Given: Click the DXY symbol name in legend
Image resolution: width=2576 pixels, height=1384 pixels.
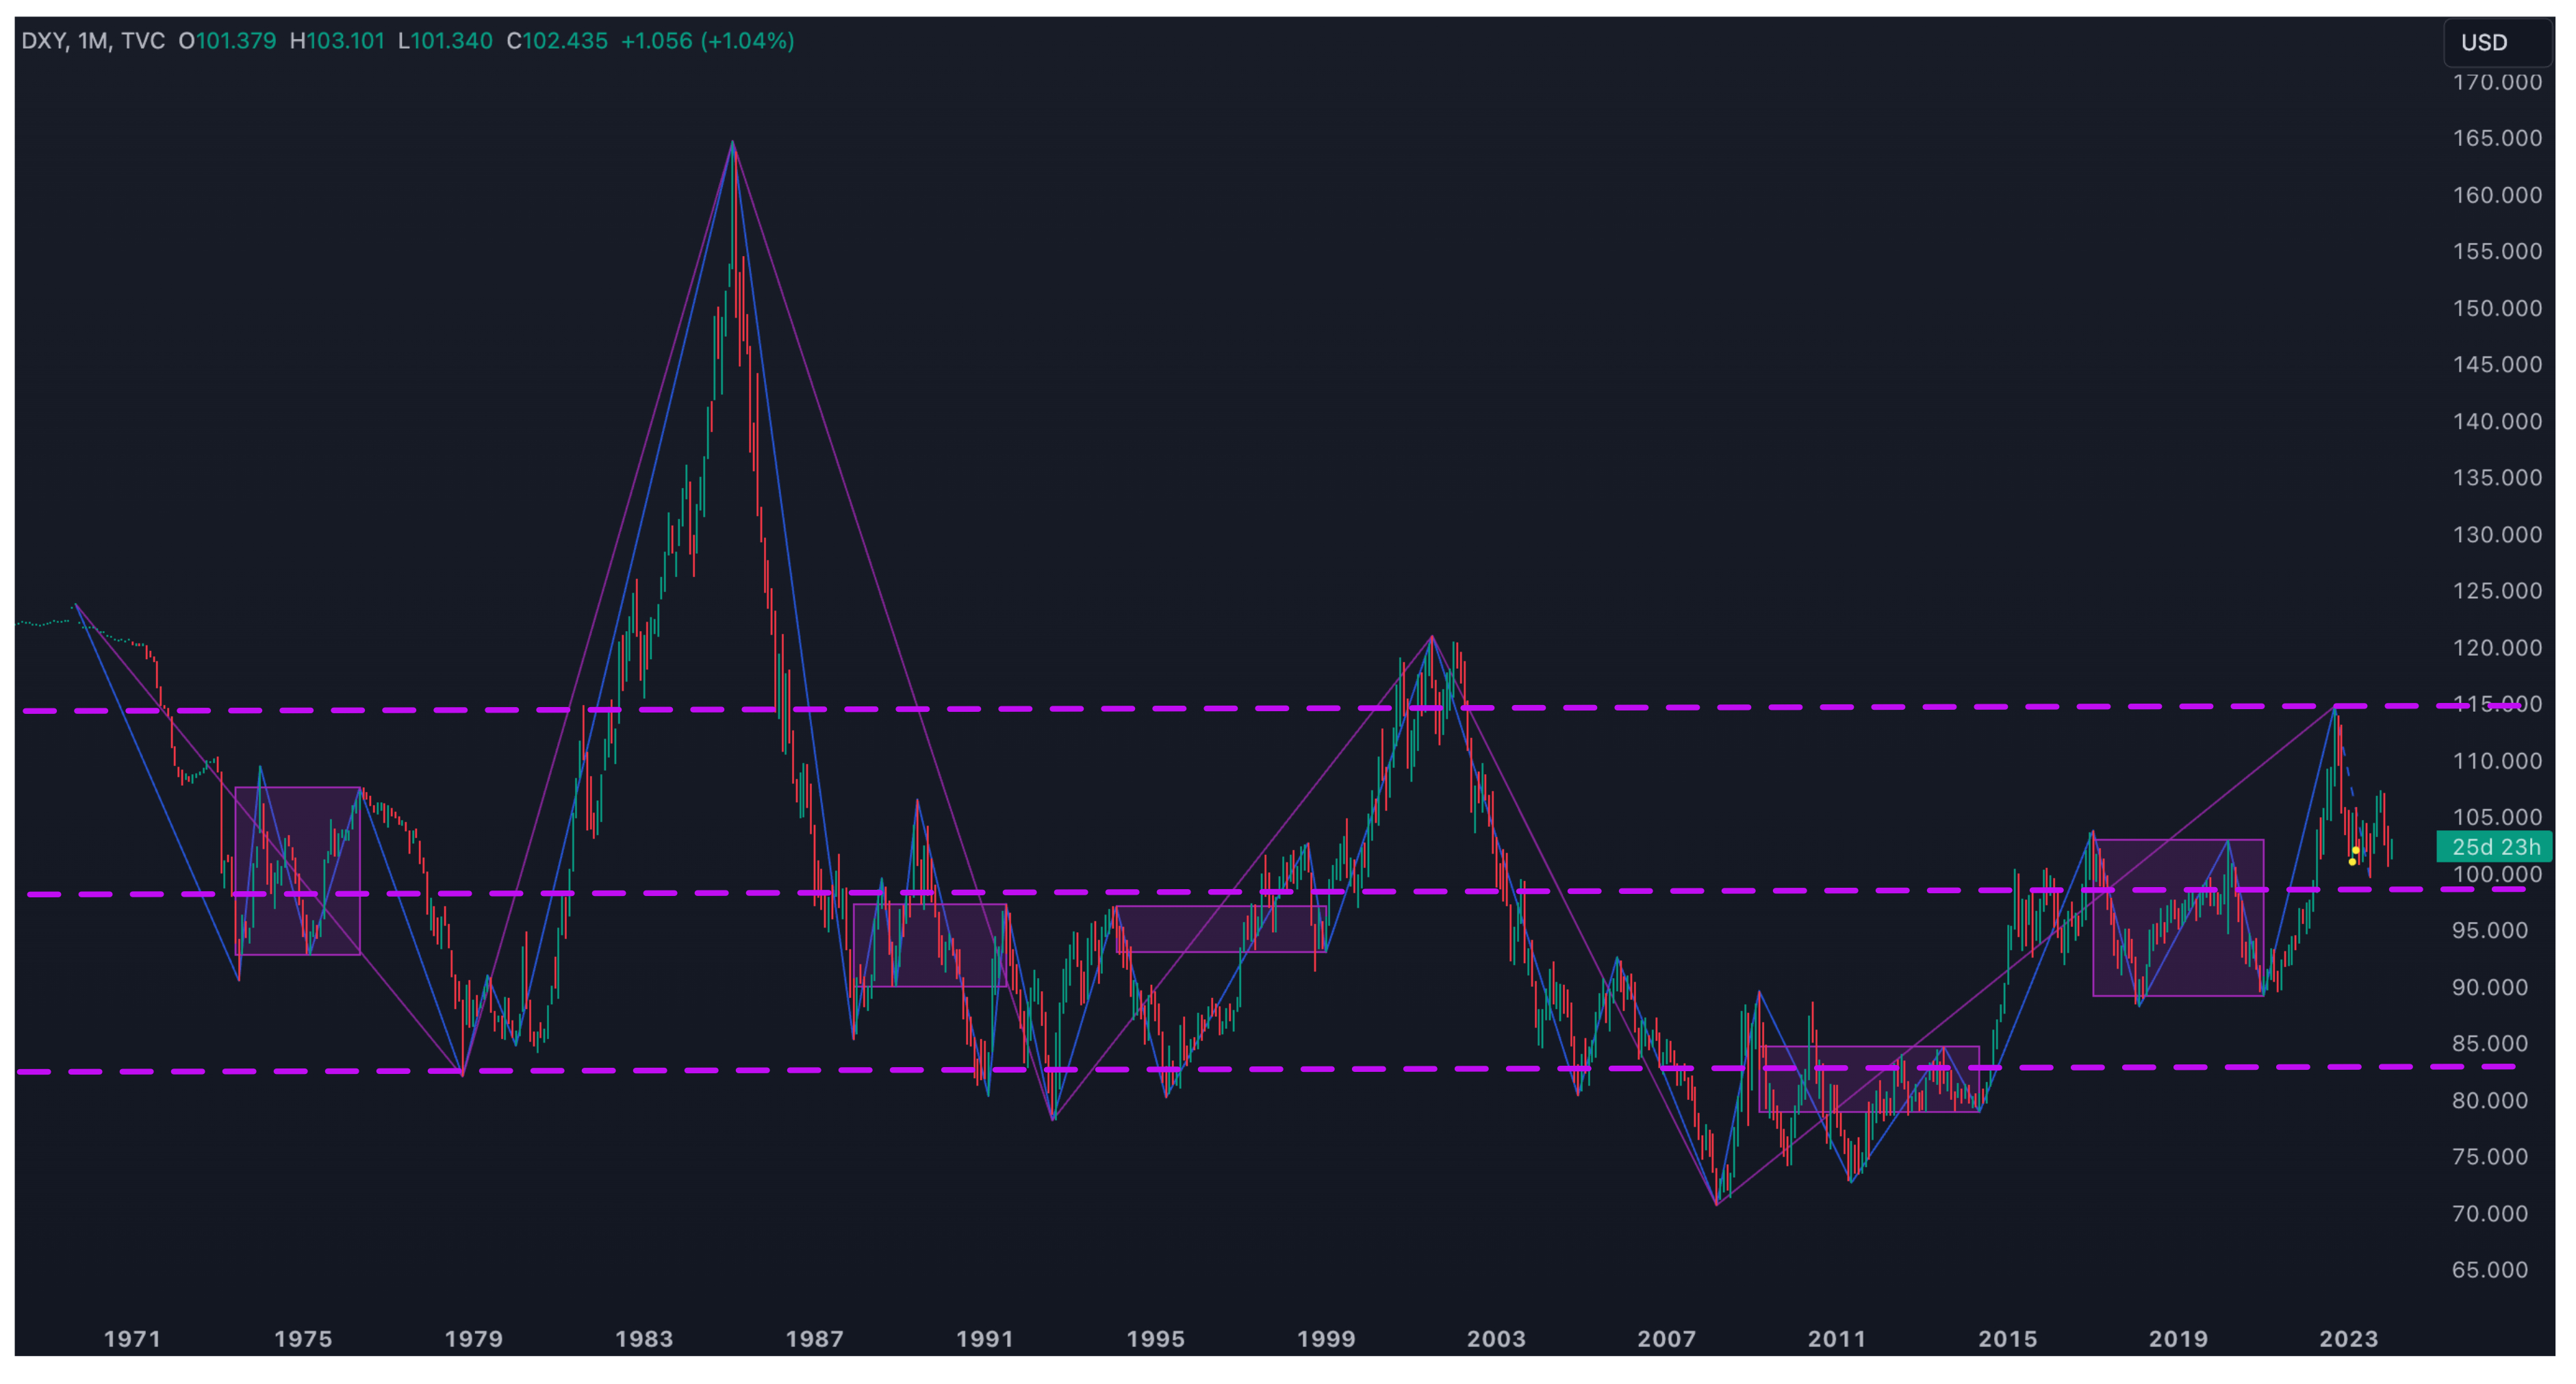Looking at the screenshot, I should (44, 41).
